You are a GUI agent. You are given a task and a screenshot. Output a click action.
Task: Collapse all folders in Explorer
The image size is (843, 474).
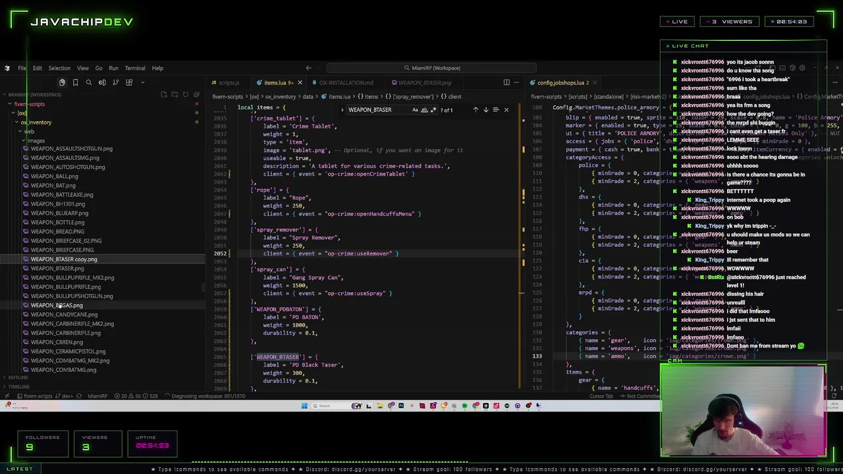tap(196, 95)
